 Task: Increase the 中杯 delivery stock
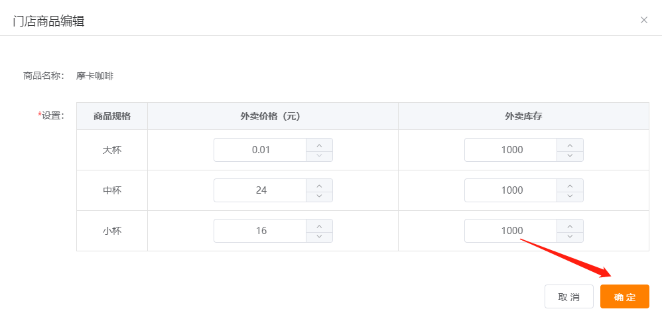click(x=570, y=185)
